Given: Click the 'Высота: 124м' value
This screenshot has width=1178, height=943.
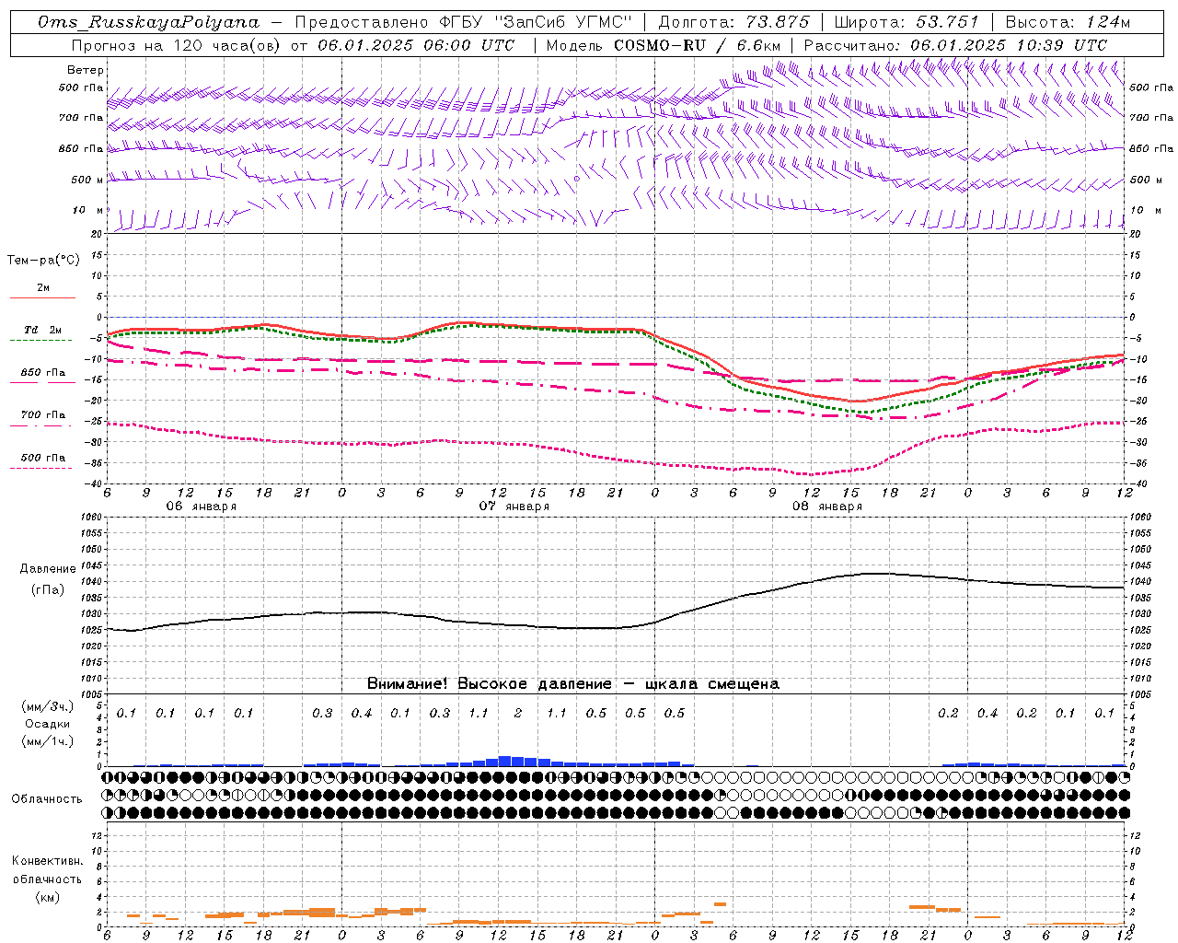Looking at the screenshot, I should [1068, 22].
